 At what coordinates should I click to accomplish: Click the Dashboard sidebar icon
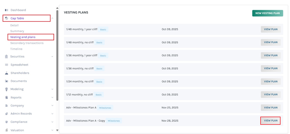tap(6, 10)
